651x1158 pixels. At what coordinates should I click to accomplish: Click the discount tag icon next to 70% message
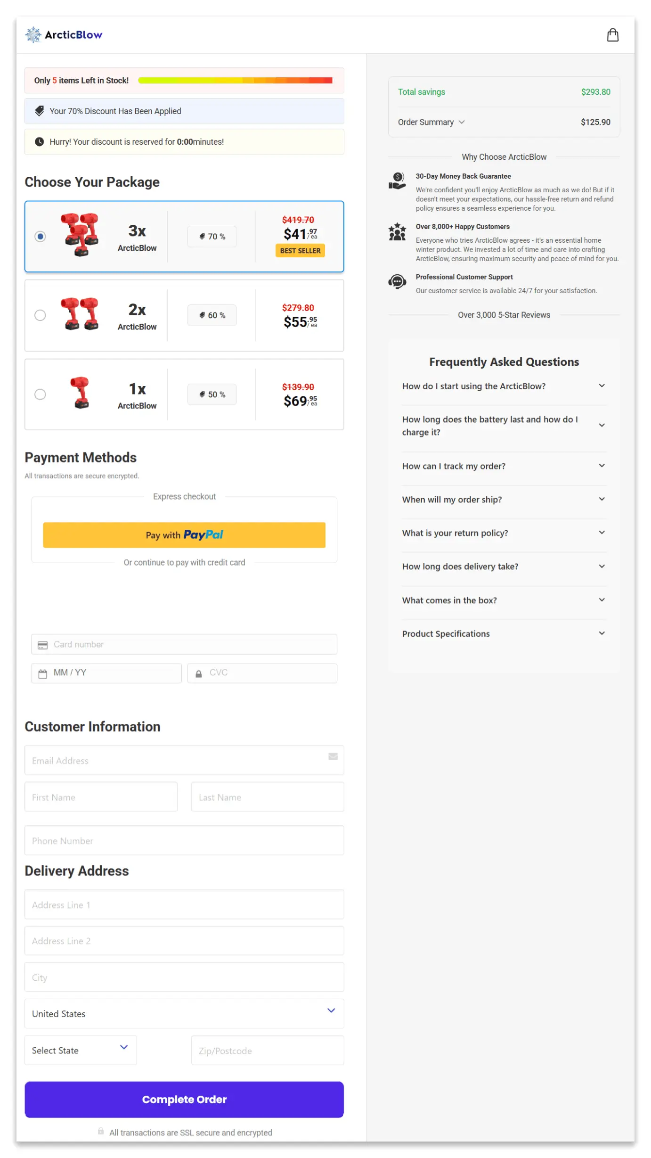(40, 111)
